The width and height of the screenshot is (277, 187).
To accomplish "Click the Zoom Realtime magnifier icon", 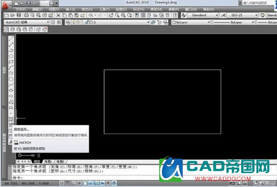I will point(117,15).
